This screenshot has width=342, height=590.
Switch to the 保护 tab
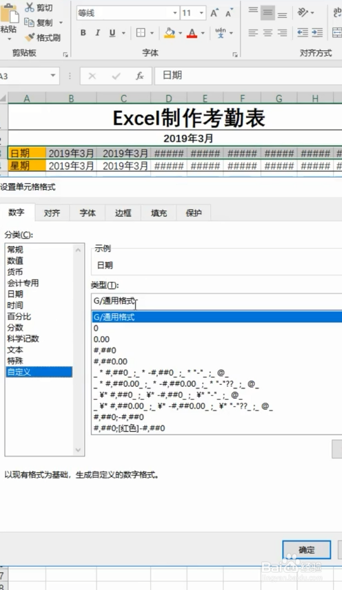[x=194, y=213]
